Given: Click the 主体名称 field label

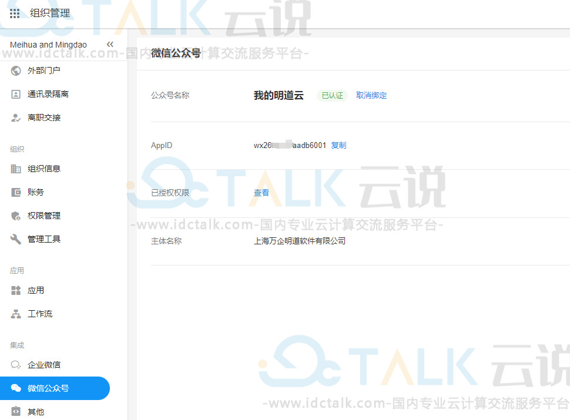Looking at the screenshot, I should 166,241.
